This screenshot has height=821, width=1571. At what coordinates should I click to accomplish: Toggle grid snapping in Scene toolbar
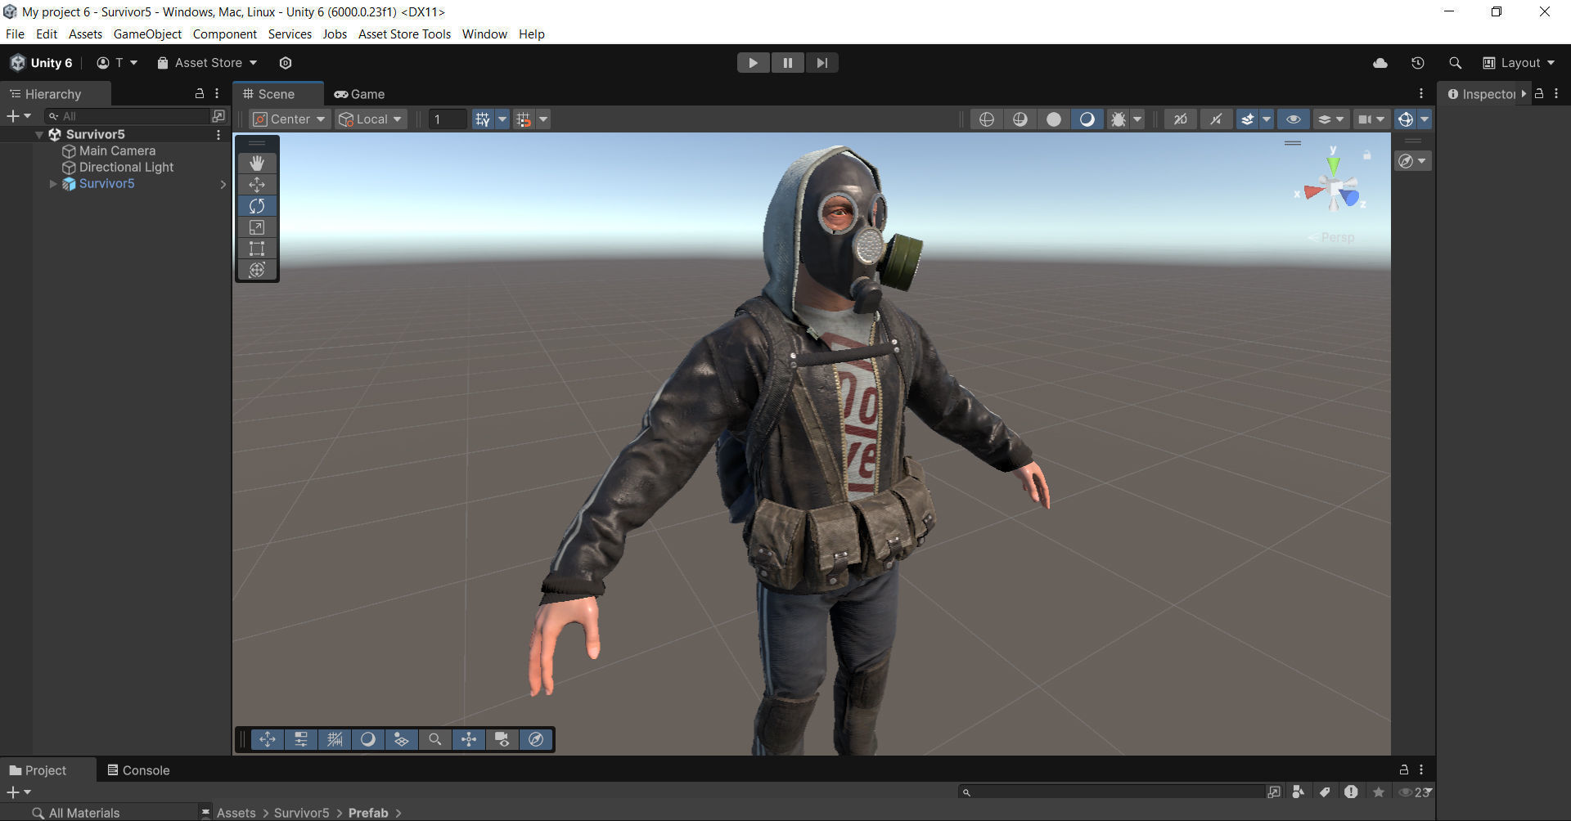(524, 119)
